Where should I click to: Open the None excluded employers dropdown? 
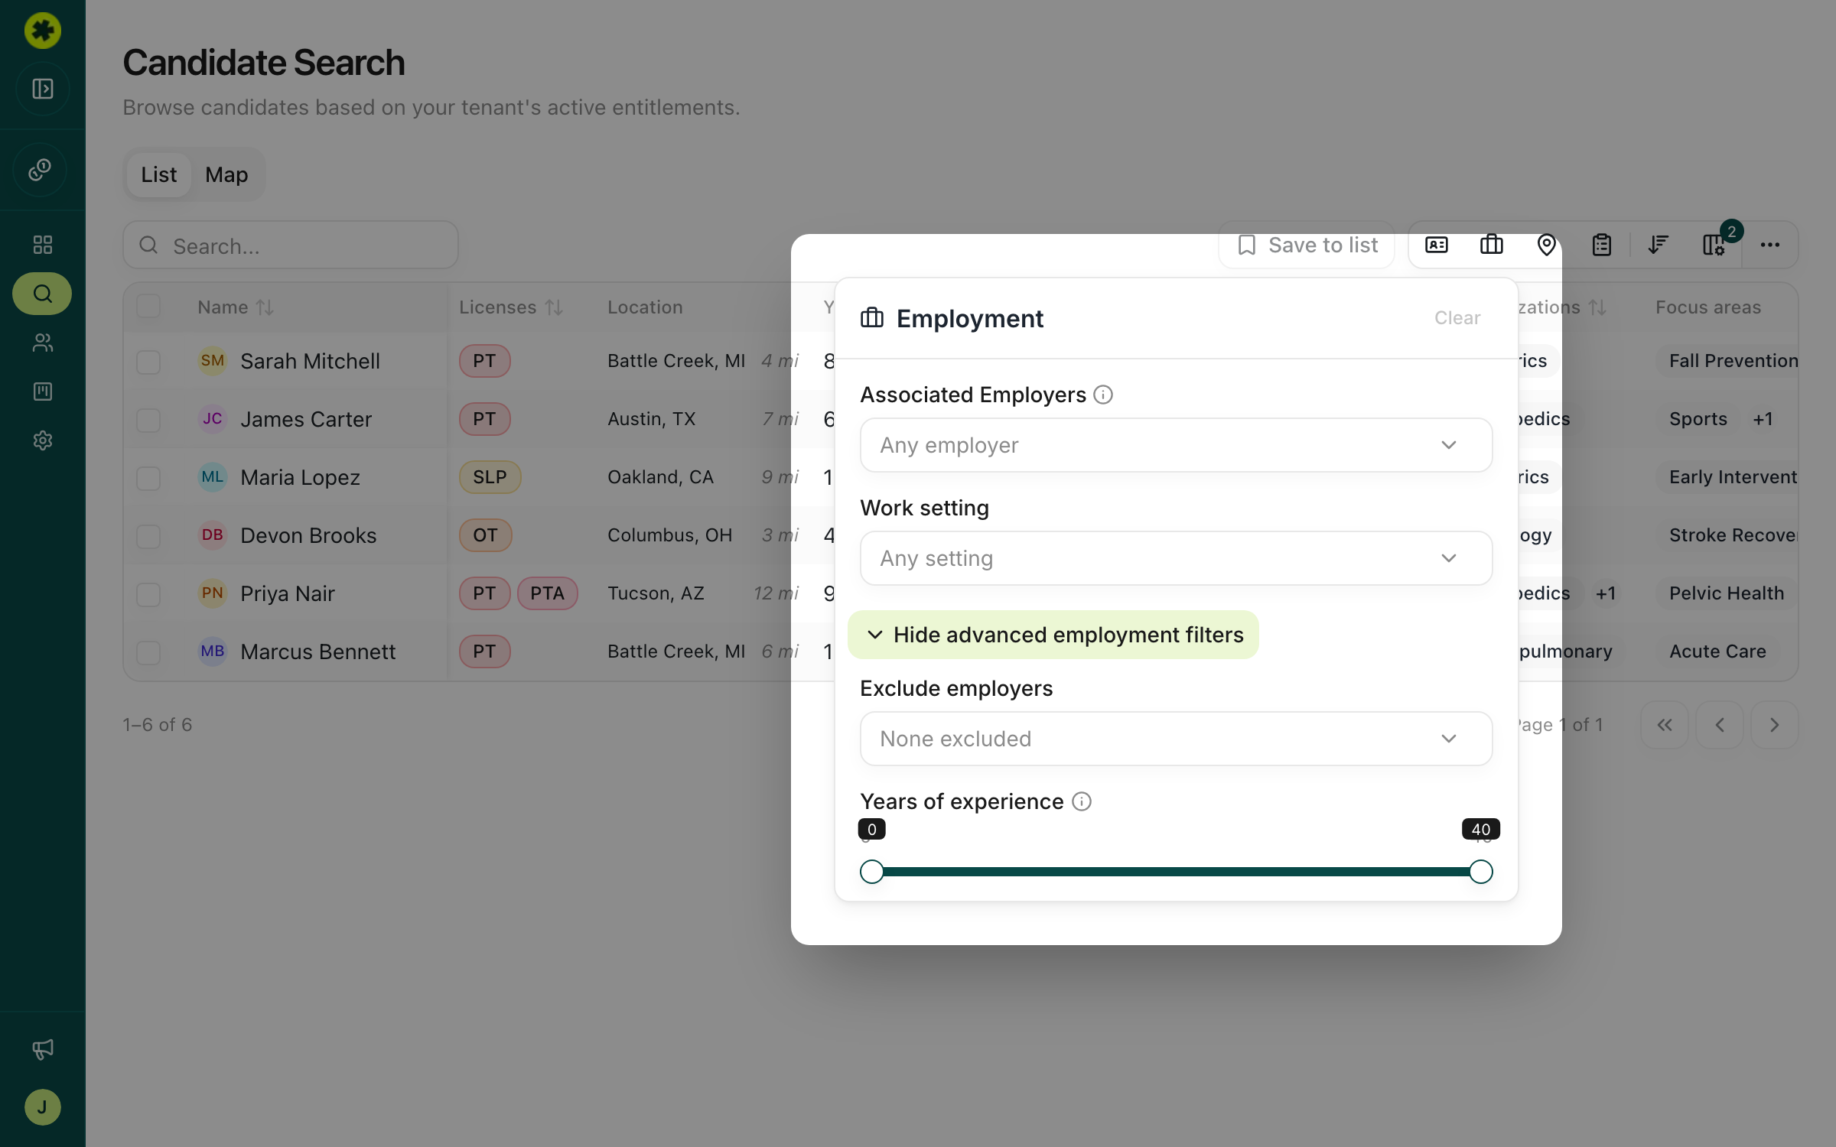click(x=1176, y=739)
